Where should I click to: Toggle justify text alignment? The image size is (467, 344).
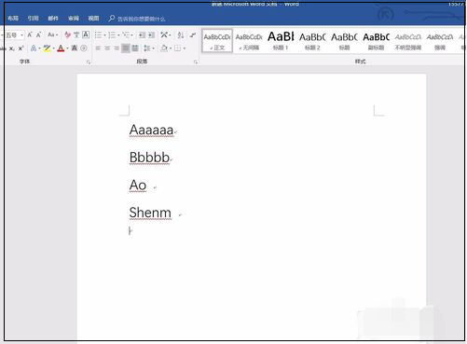126,48
